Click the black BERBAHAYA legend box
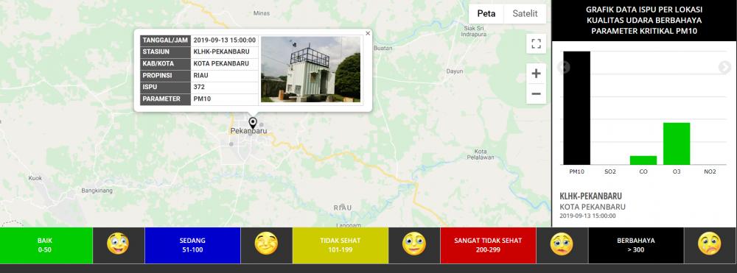The image size is (737, 273). (x=636, y=245)
